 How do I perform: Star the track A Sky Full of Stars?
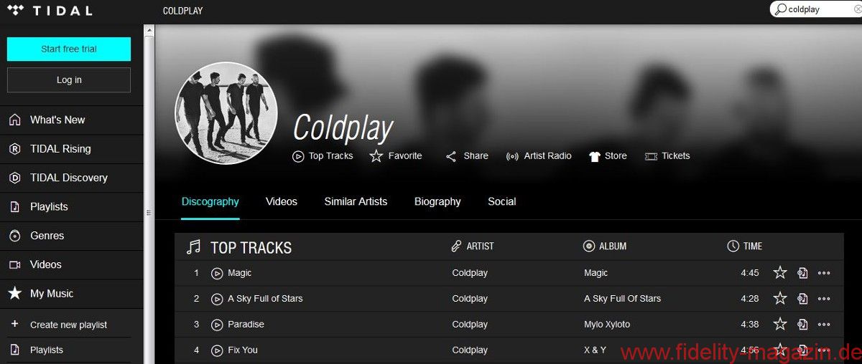click(x=780, y=298)
